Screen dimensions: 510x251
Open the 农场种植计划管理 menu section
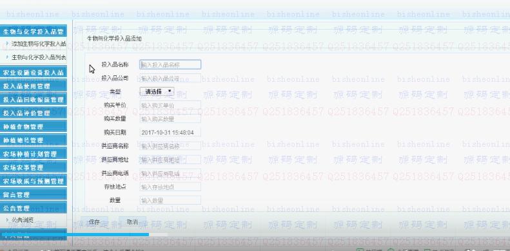coord(33,154)
